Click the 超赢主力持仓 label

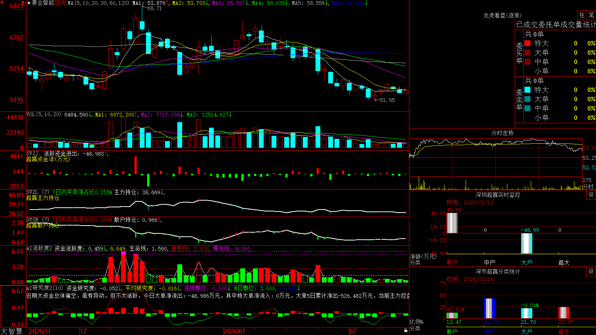coord(43,198)
